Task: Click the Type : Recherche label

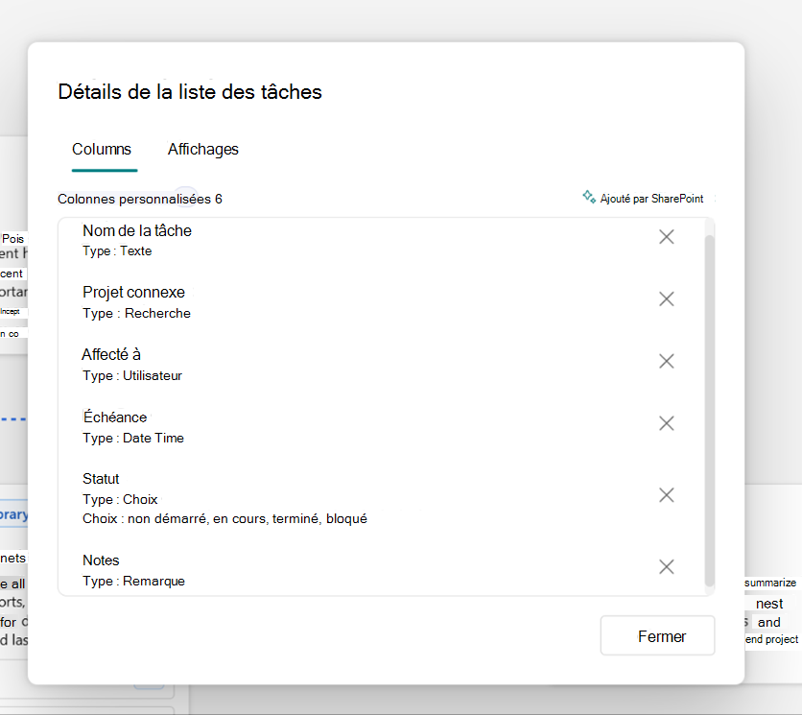Action: pyautogui.click(x=136, y=313)
